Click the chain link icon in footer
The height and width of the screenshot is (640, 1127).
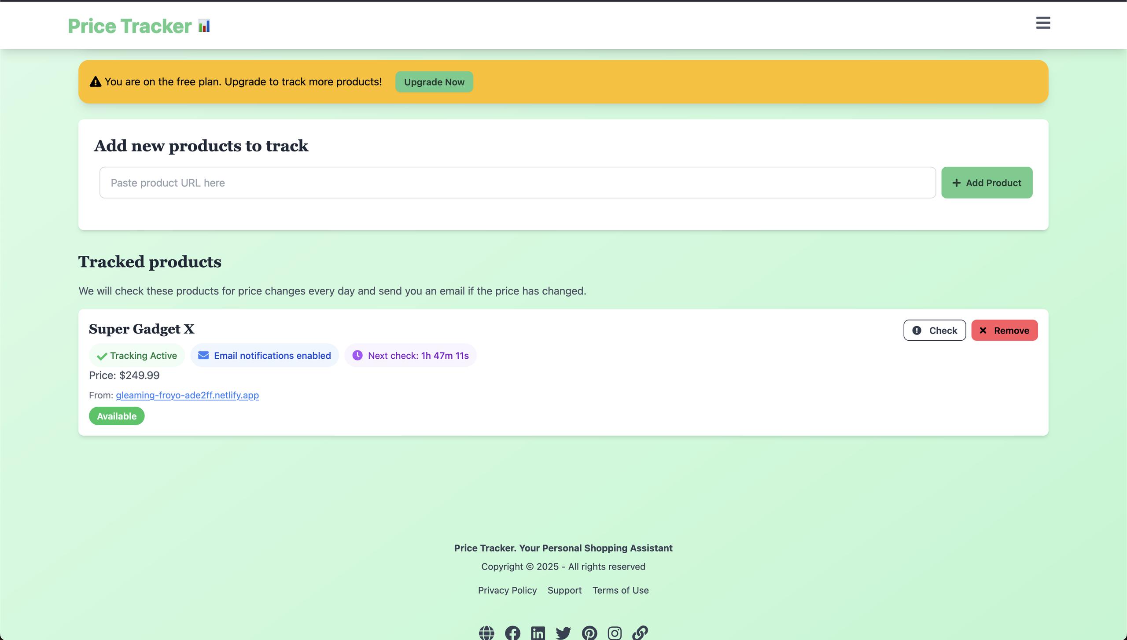click(640, 633)
